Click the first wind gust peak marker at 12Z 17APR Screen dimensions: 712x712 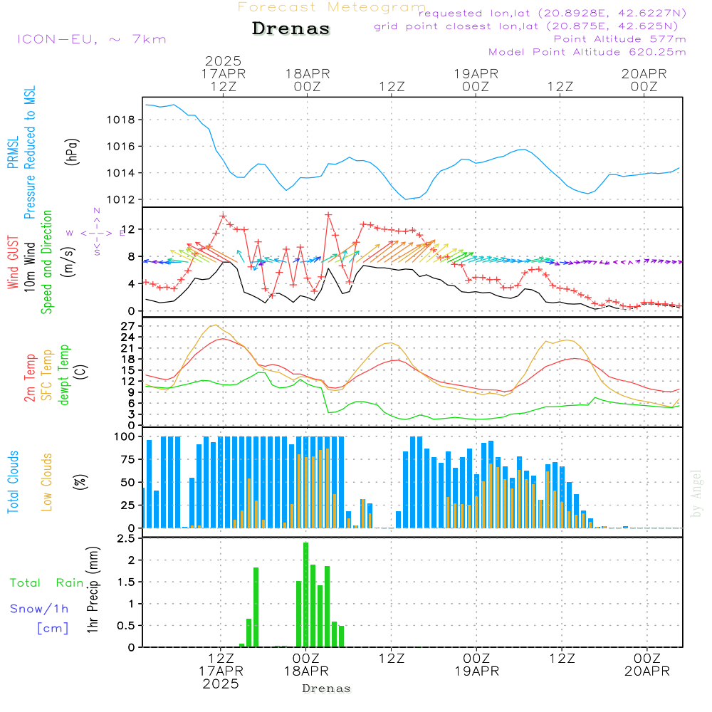(223, 216)
